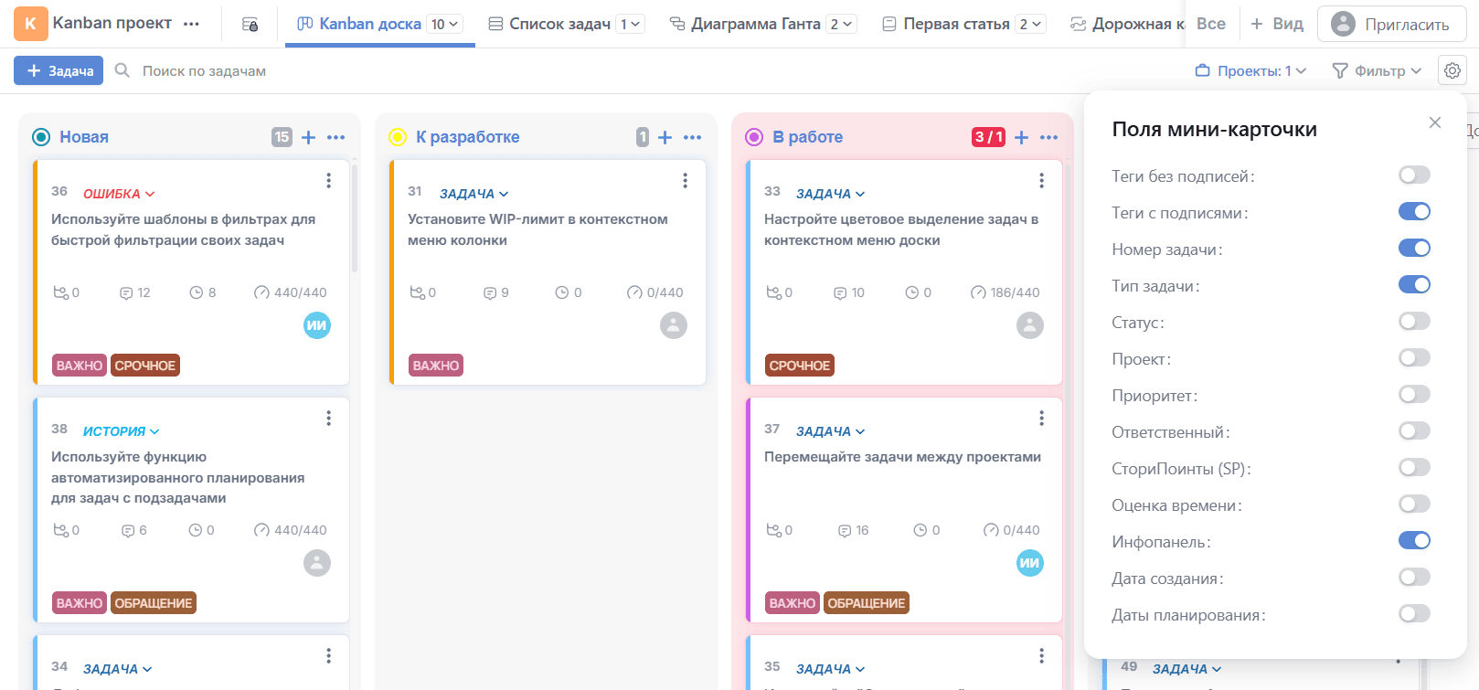Enable the Теги без подписей toggle
1479x690 pixels.
(x=1413, y=175)
